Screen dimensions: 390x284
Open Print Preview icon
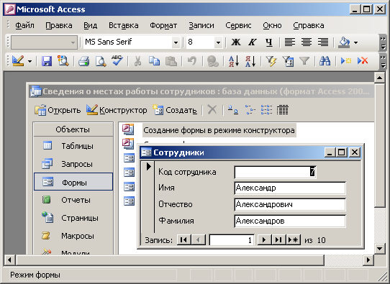pyautogui.click(x=101, y=61)
